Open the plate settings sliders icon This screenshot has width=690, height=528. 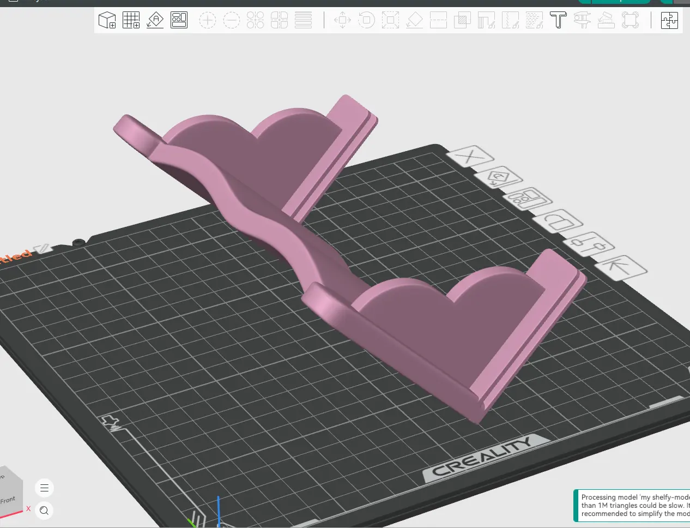(589, 243)
